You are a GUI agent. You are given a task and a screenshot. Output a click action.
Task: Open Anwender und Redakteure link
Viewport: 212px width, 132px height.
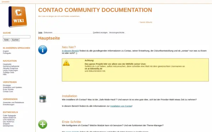click(x=13, y=102)
